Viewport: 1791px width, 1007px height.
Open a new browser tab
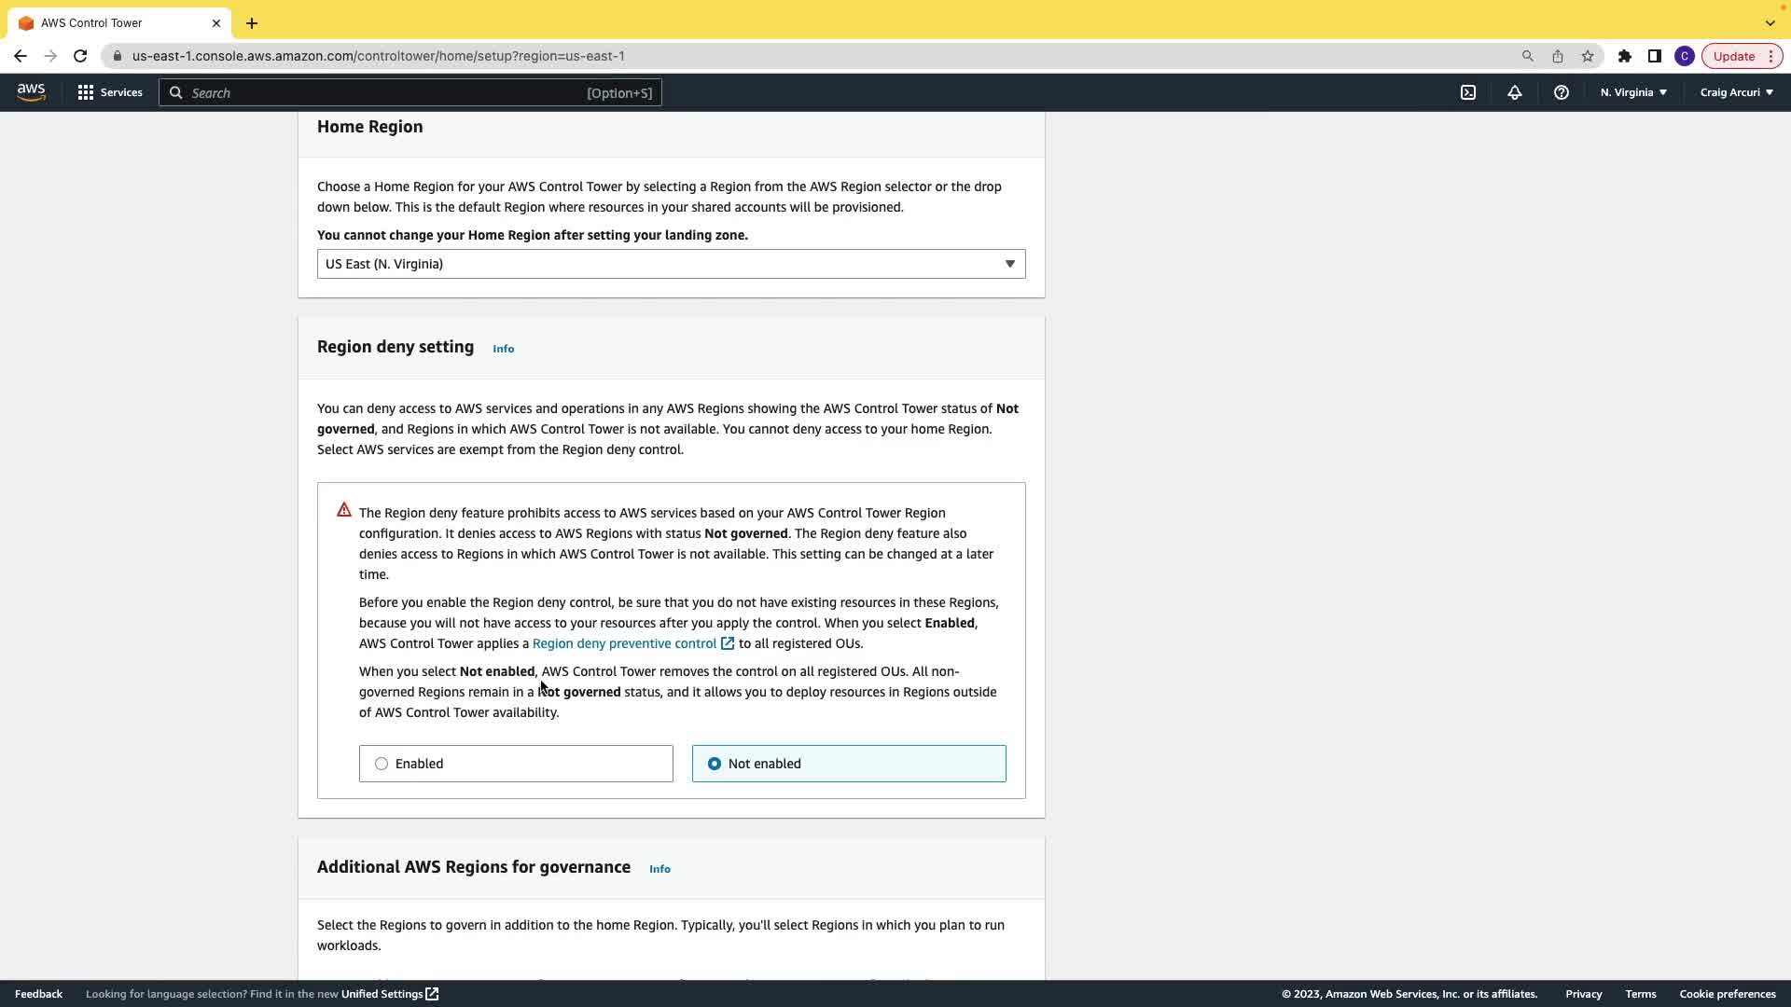tap(252, 22)
